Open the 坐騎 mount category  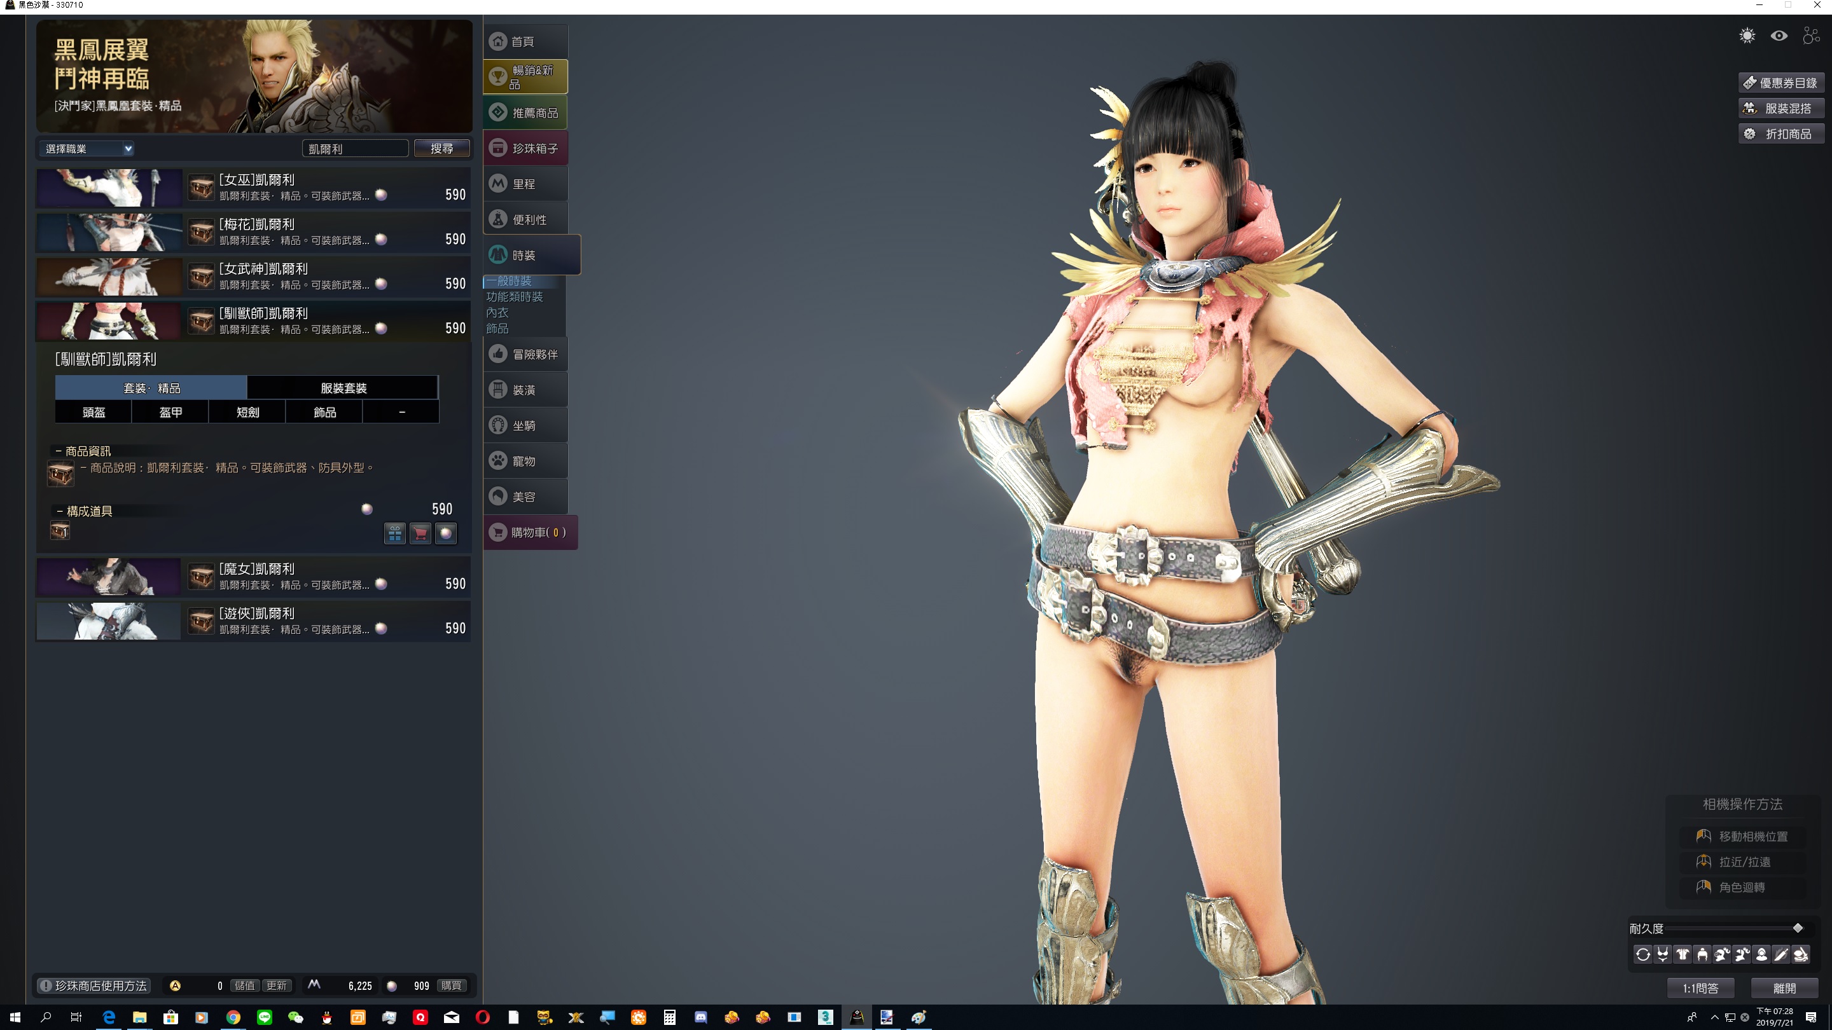[x=525, y=425]
